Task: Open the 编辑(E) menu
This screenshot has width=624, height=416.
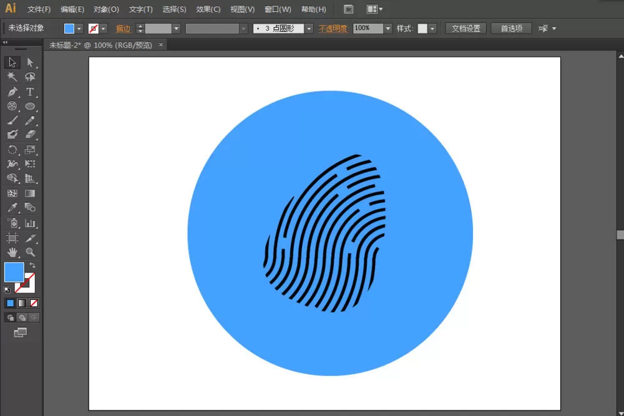Action: click(x=72, y=9)
